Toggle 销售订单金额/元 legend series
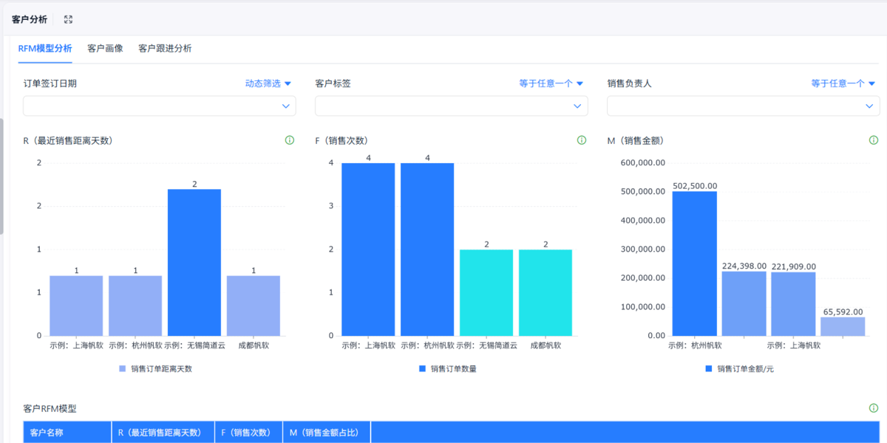The image size is (887, 443). (739, 368)
